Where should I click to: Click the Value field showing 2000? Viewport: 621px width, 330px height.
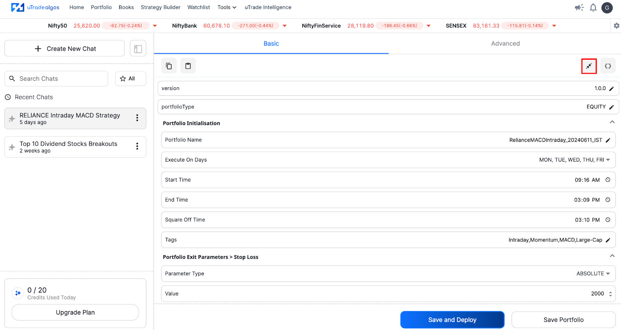388,294
